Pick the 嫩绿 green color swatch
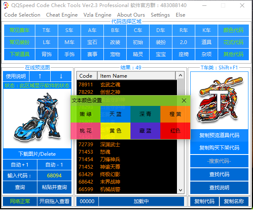253x211 pixels. coord(86,114)
